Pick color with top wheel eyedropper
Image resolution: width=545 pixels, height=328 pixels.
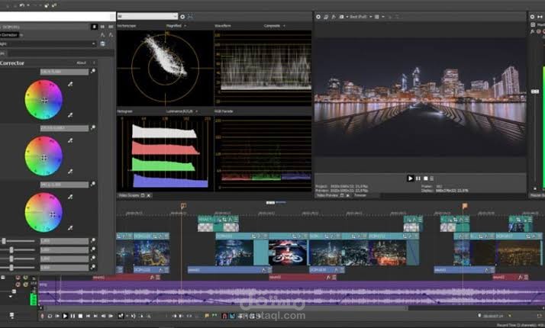(70, 84)
